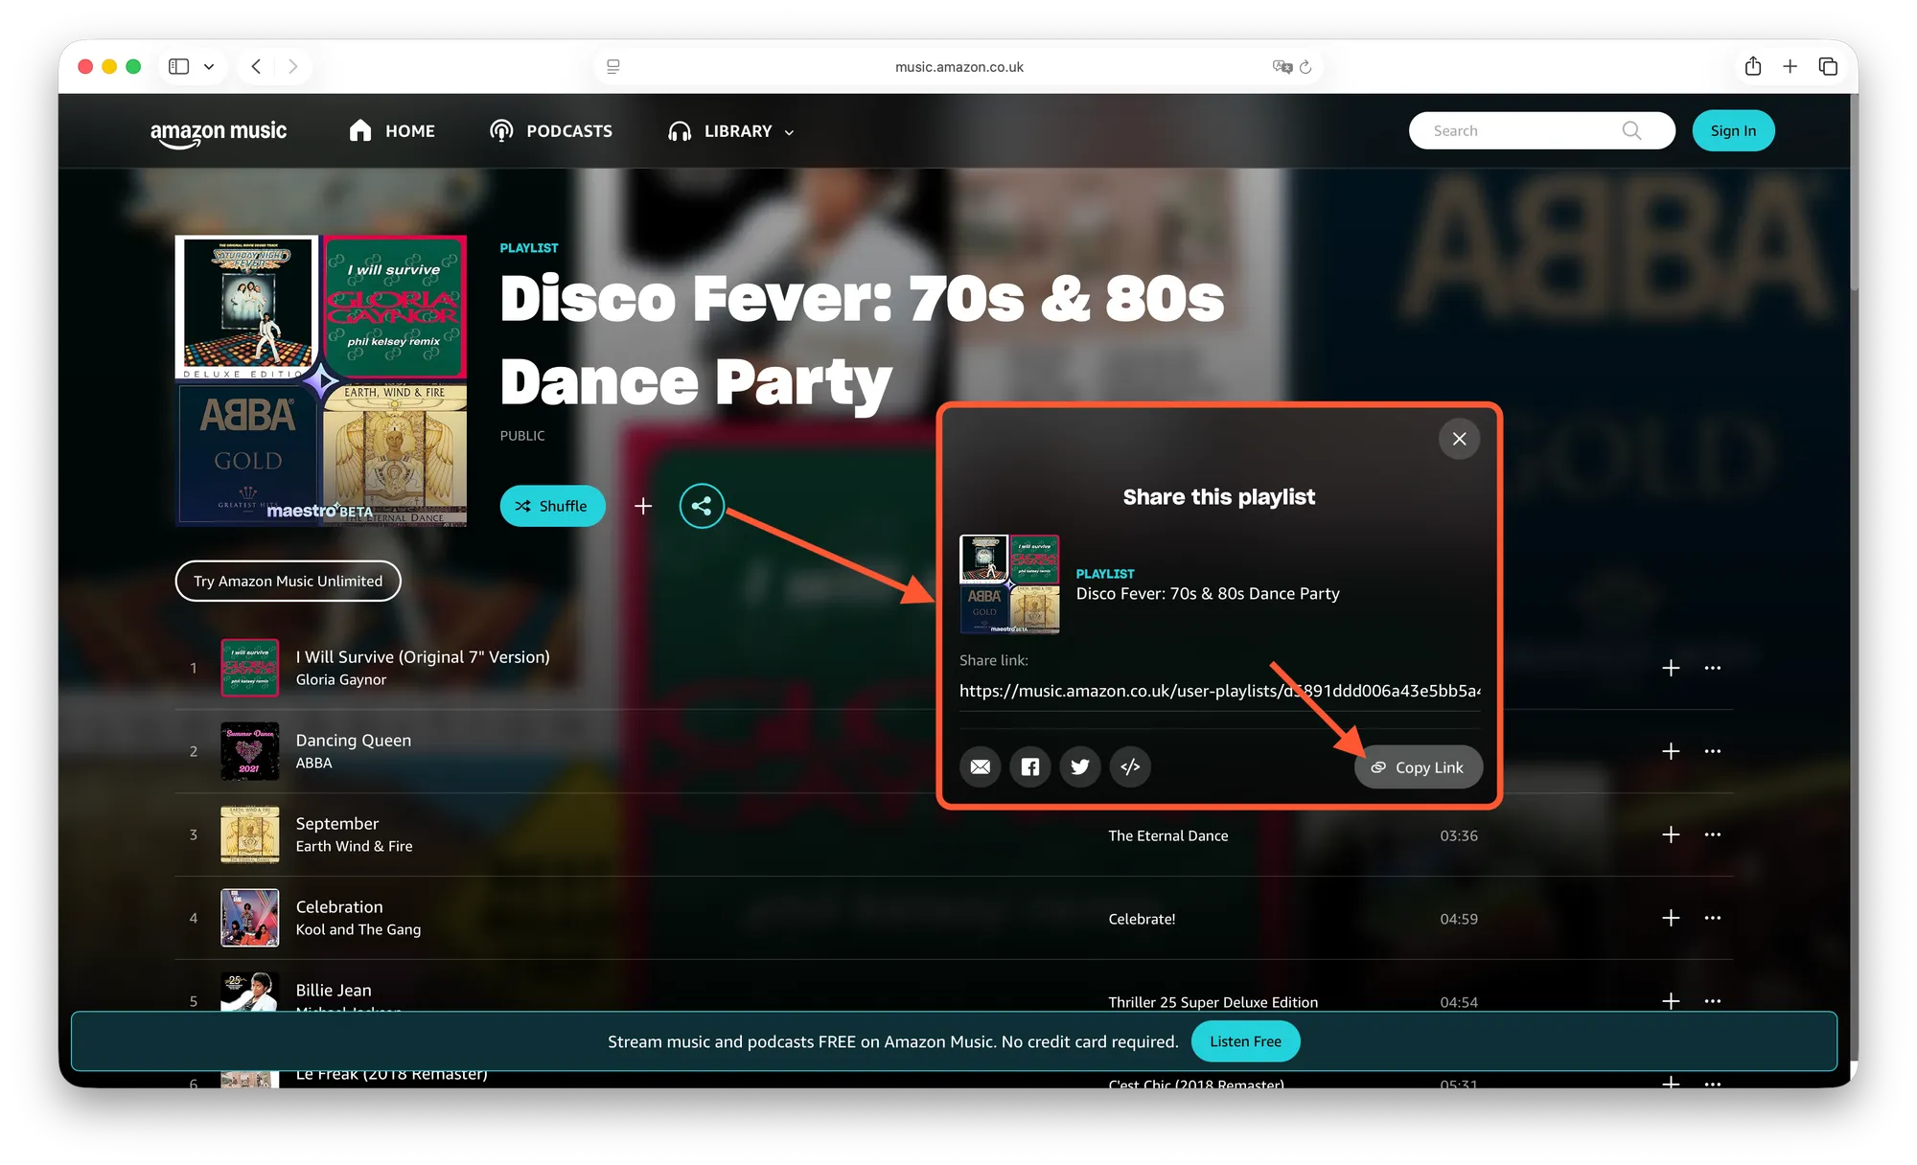Add Billie Jean using plus icon
Image resolution: width=1917 pixels, height=1165 pixels.
1671,1000
